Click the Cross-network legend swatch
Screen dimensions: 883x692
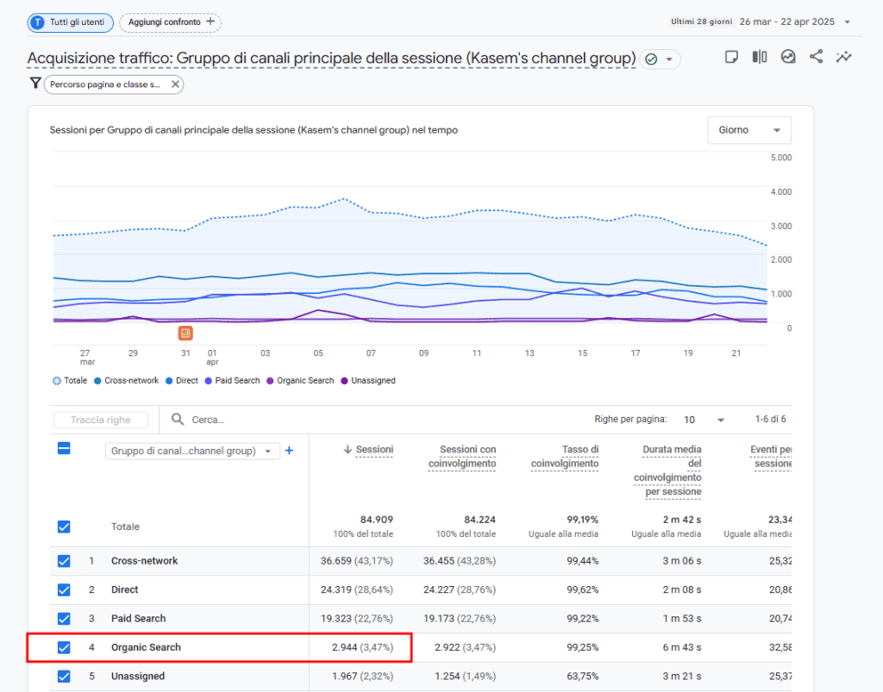[97, 381]
